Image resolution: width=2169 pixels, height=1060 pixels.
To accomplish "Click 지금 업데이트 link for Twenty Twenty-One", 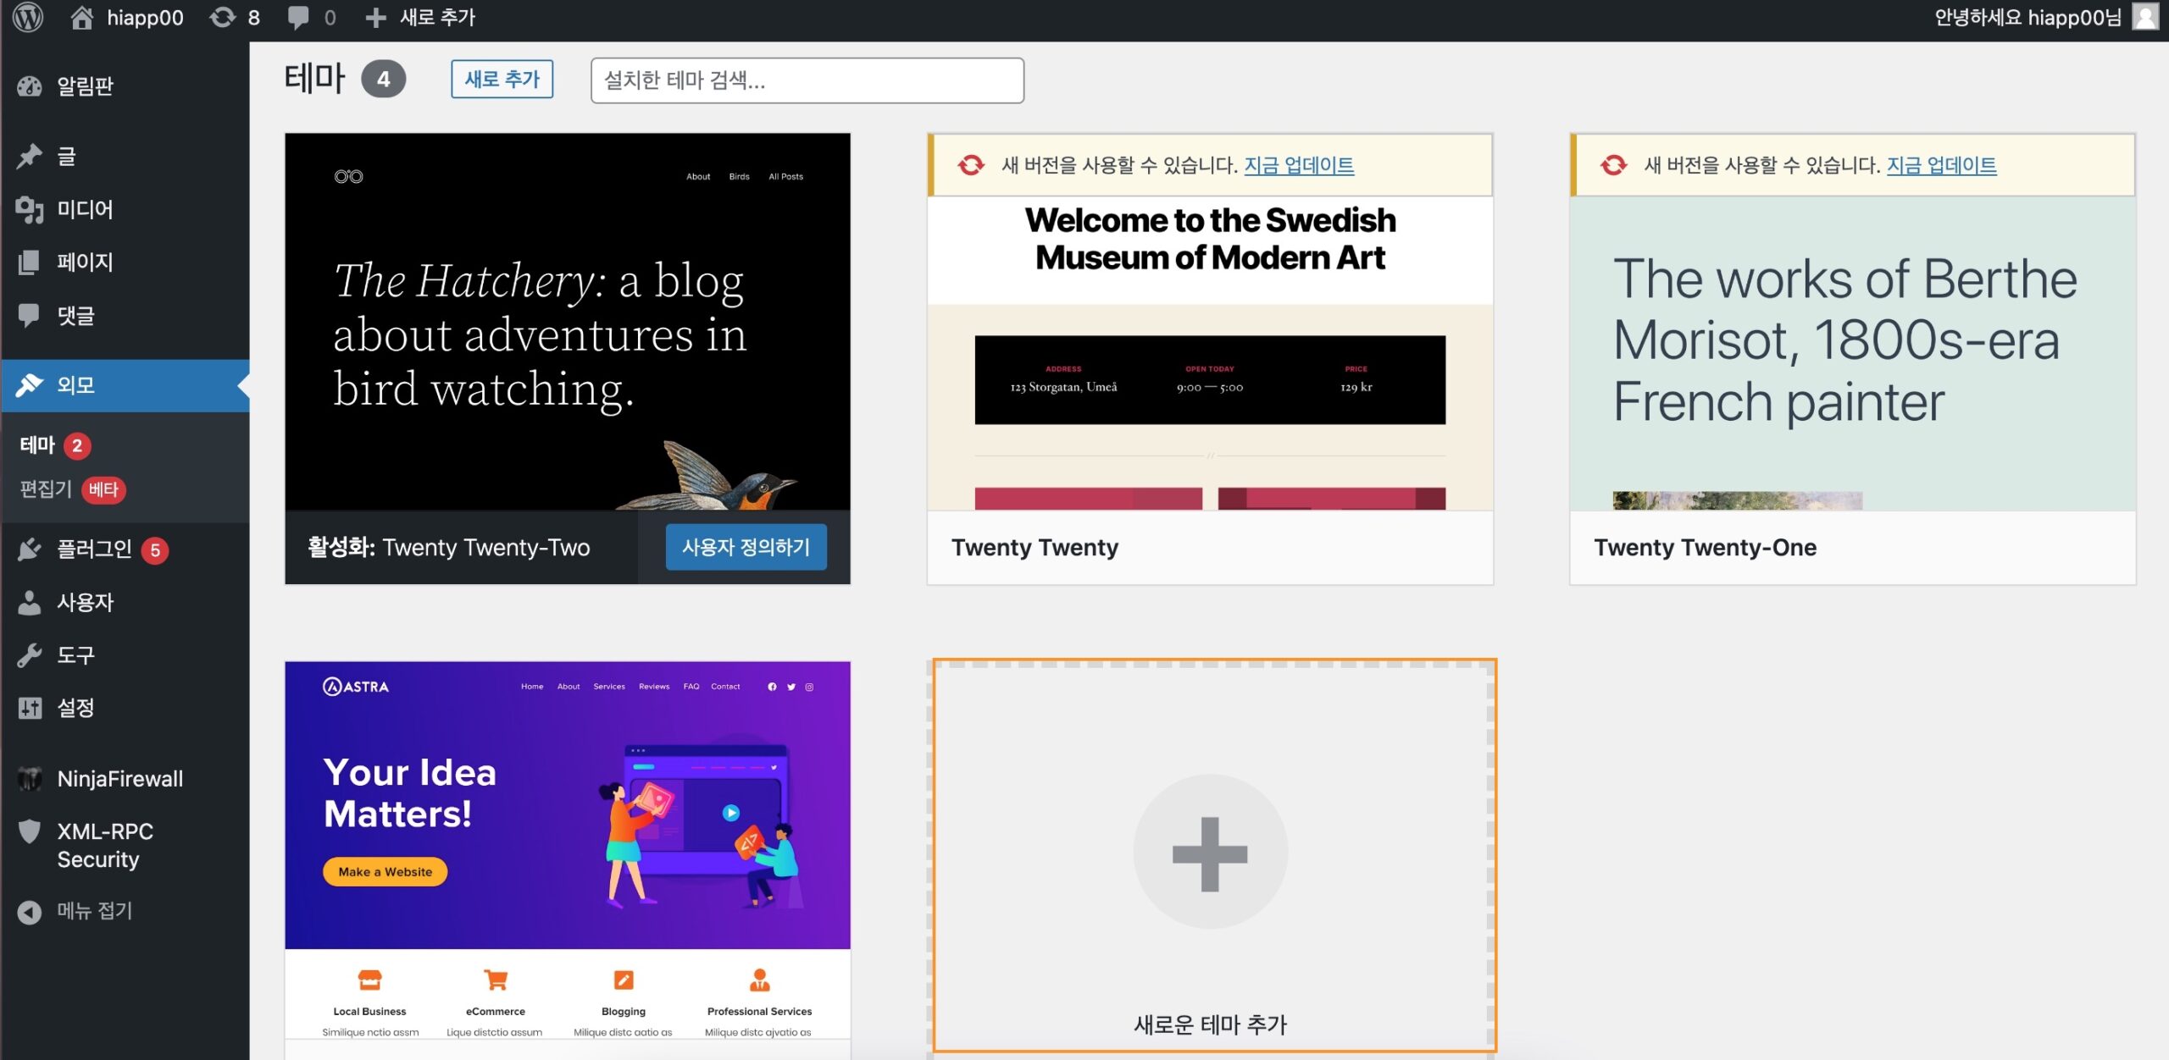I will coord(1941,165).
